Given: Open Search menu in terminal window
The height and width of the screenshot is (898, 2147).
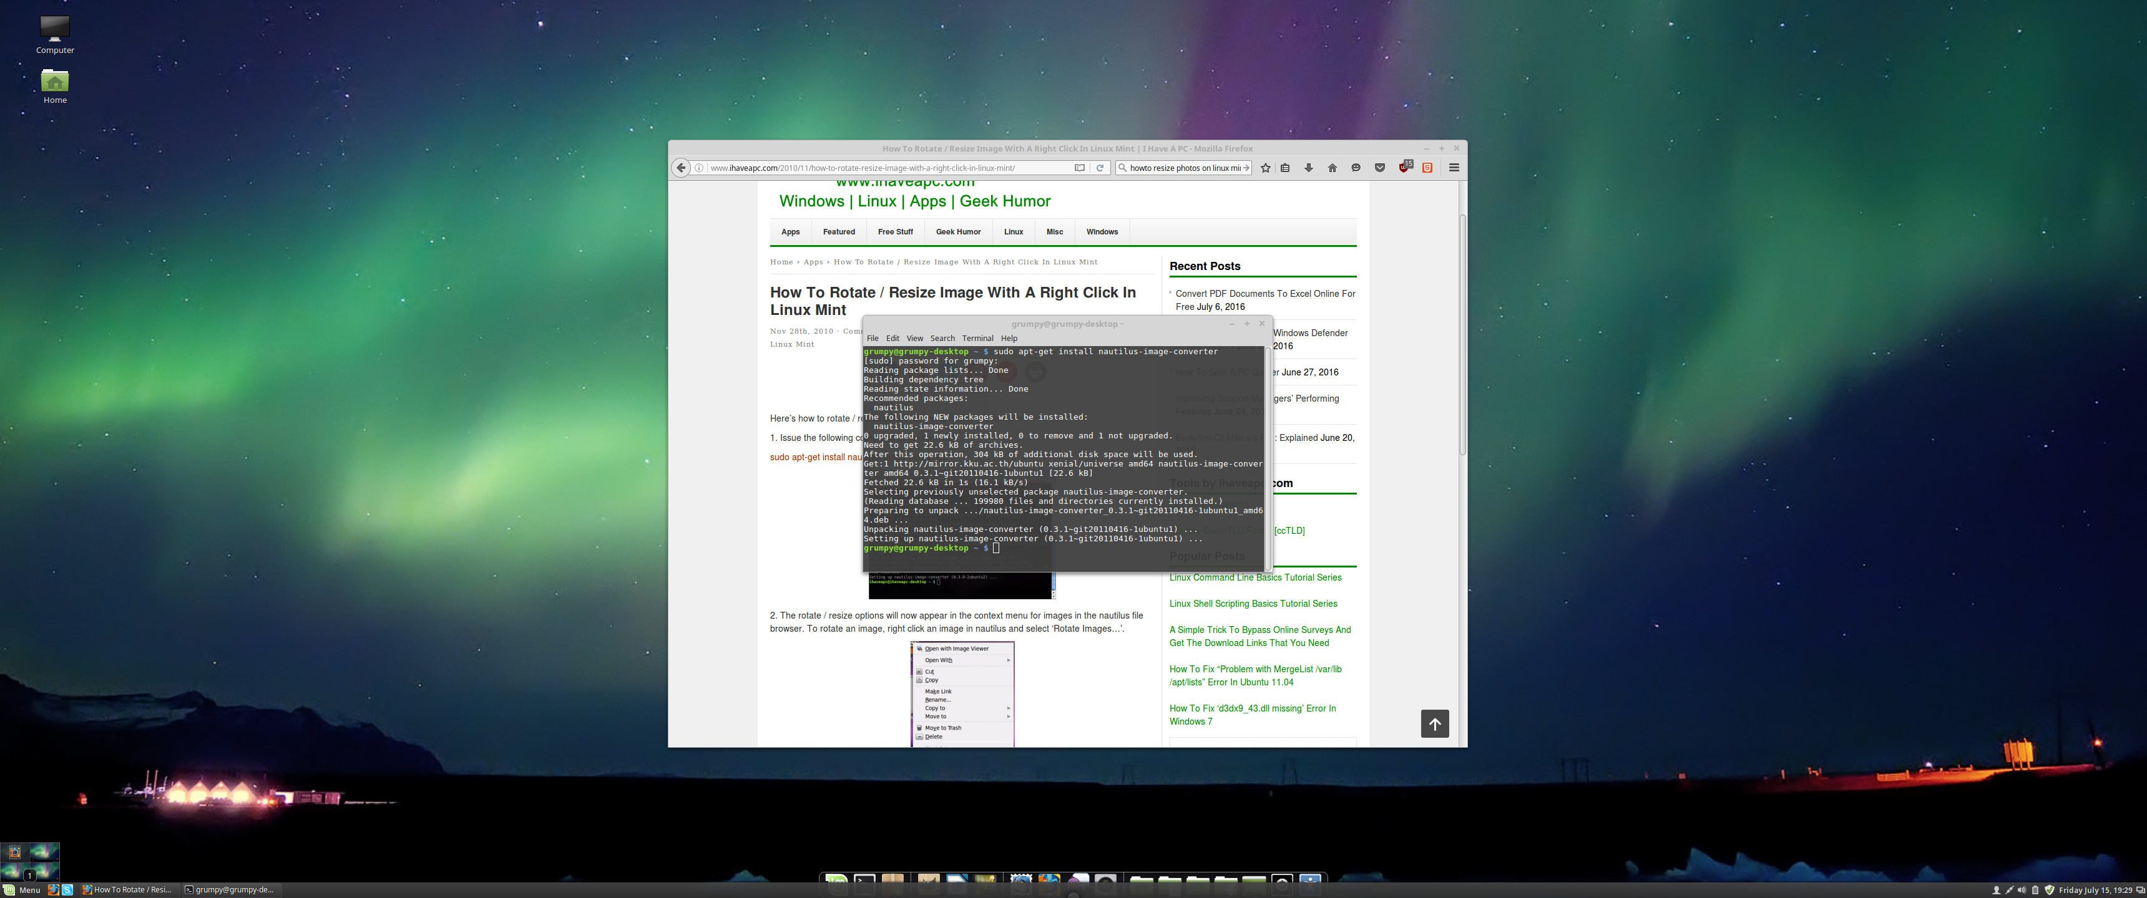Looking at the screenshot, I should point(942,338).
